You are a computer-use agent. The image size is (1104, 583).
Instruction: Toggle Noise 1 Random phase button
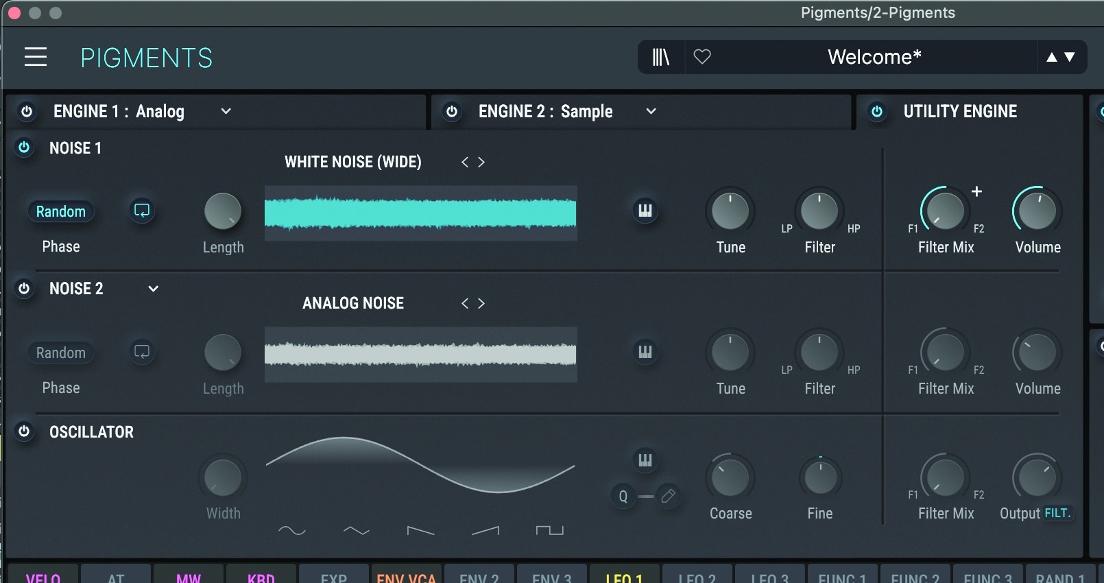61,211
